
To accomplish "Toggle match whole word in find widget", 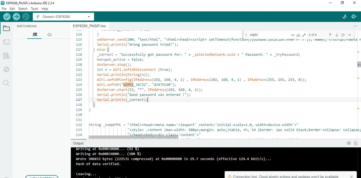I will click(298, 35).
